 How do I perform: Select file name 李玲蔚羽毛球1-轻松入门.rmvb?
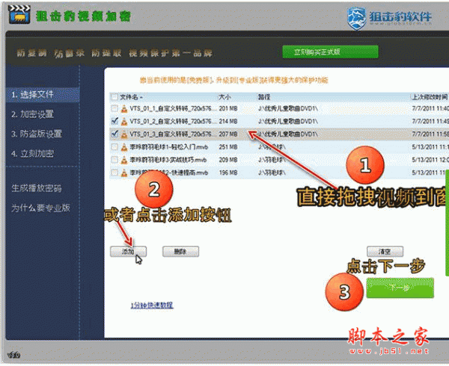pyautogui.click(x=169, y=147)
